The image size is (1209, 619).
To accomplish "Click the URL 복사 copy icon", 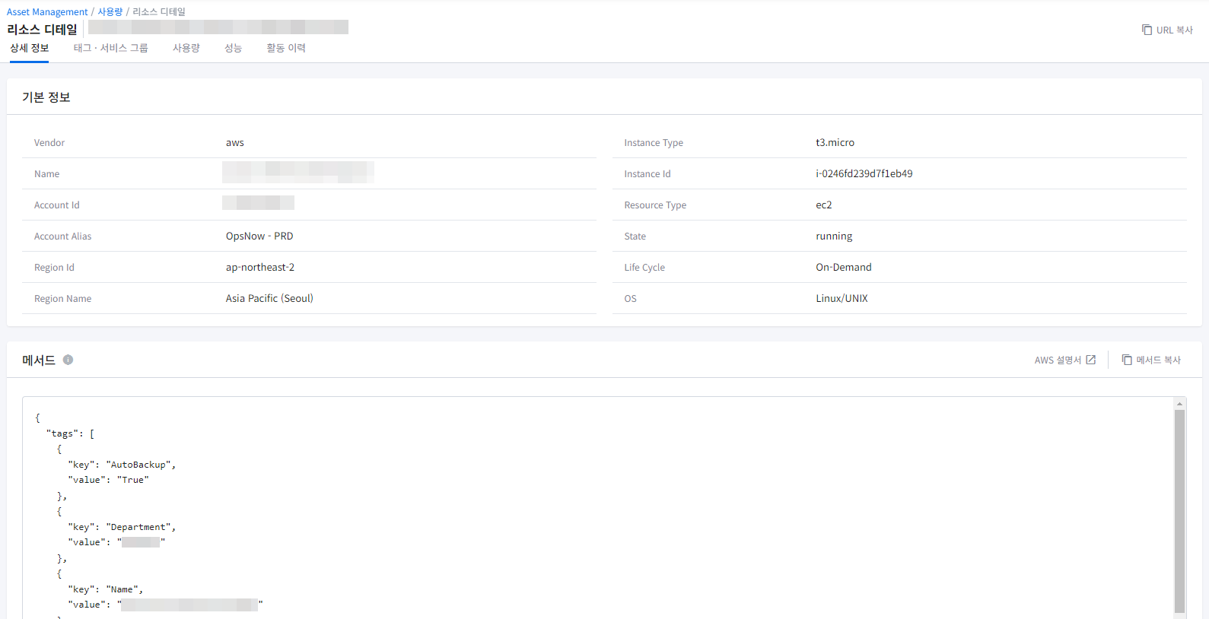I will click(1147, 30).
